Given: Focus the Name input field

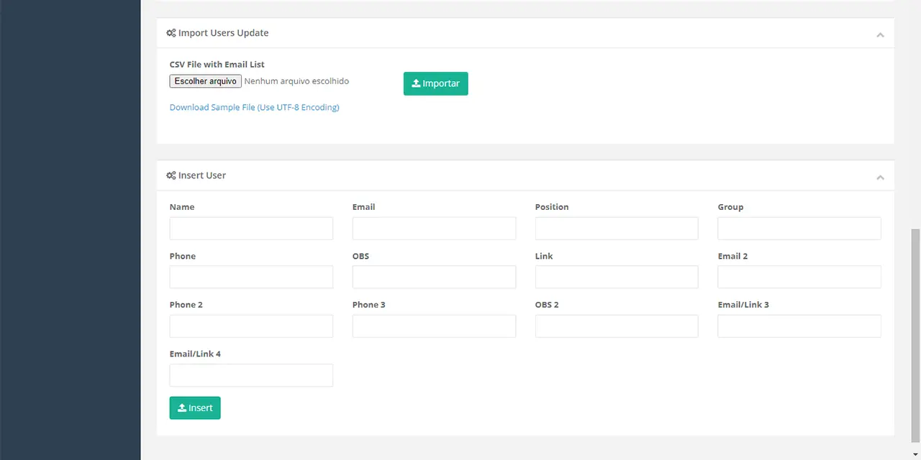Looking at the screenshot, I should 251,229.
